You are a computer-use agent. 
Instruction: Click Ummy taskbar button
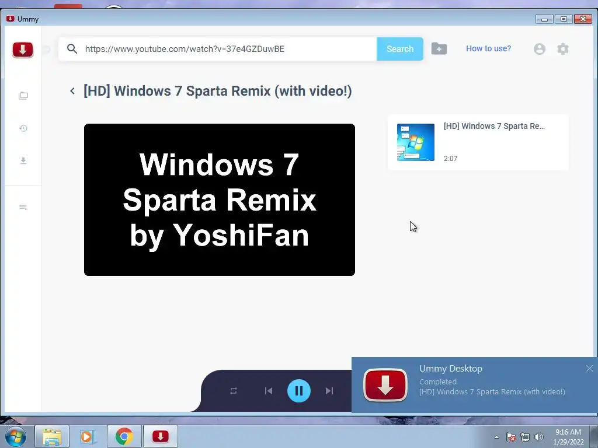[161, 436]
